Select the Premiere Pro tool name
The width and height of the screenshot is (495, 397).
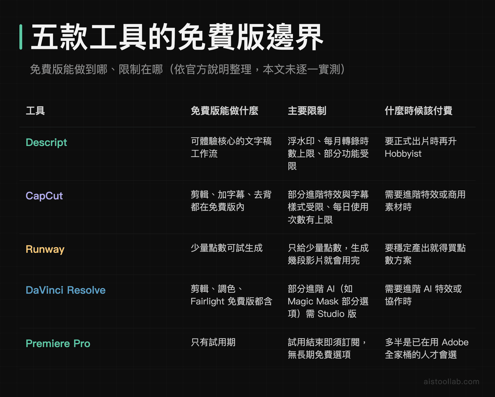58,344
